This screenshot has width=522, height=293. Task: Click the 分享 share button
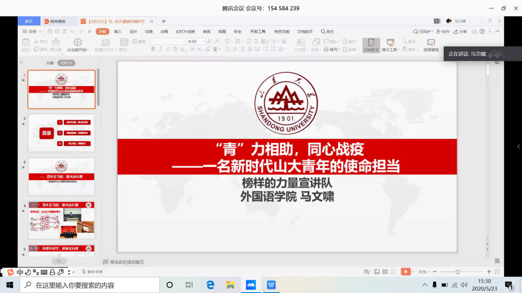(x=460, y=32)
